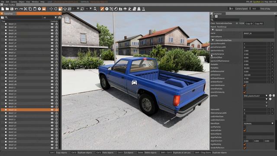The height and width of the screenshot is (156, 277).
Task: Click the Copy PID button
Action: tap(259, 23)
